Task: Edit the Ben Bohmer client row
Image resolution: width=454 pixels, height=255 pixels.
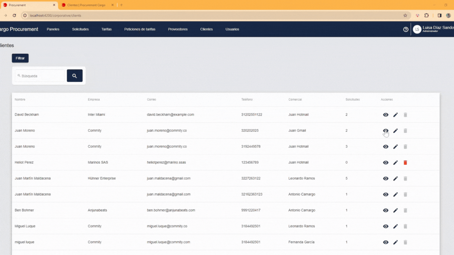Action: tap(395, 211)
